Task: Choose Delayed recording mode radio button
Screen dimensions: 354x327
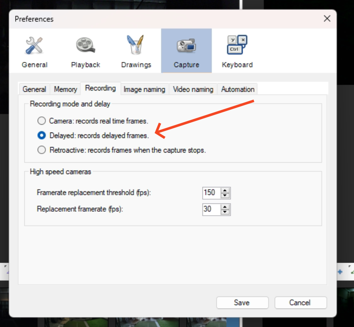Action: point(42,135)
